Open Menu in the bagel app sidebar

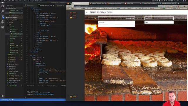(x=73, y=15)
